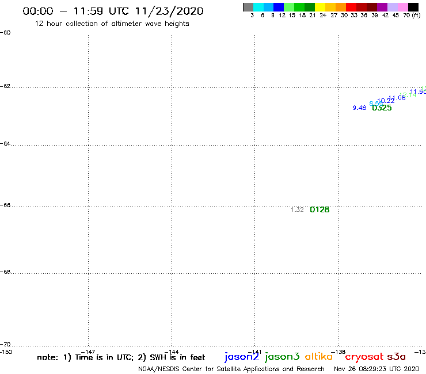This screenshot has width=426, height=374.
Task: Click the gray 3 ft legend swatch
Action: tap(248, 7)
